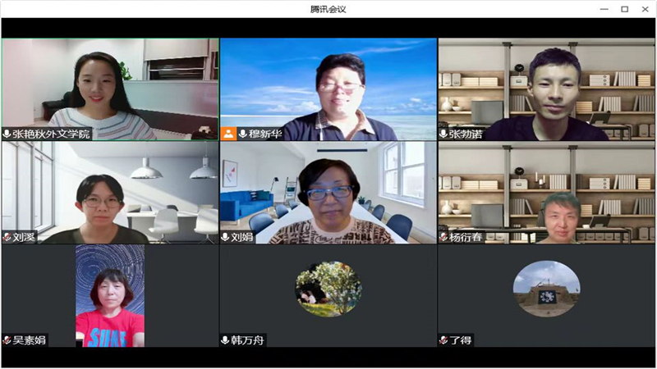Click the 杨衍春 name label
The height and width of the screenshot is (369, 657).
click(x=466, y=237)
